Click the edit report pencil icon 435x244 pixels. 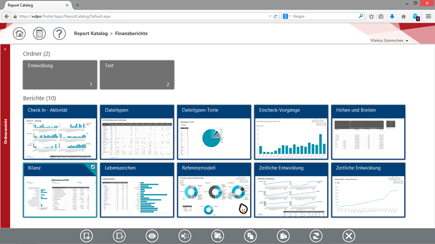coord(119,236)
